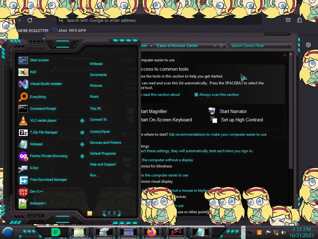This screenshot has height=239, width=318.
Task: Select Connect To in the start menu
Action: [98, 119]
